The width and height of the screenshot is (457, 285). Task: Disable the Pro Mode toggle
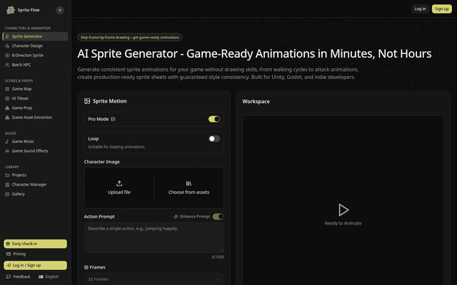pos(214,119)
